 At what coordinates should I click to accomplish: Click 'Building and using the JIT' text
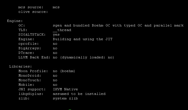(x=83, y=39)
